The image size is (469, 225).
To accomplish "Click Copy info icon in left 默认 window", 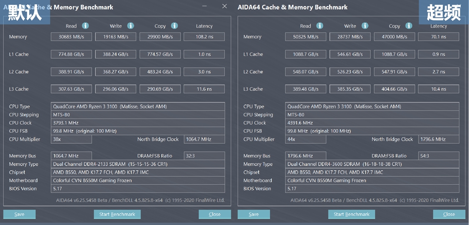I will (174, 26).
